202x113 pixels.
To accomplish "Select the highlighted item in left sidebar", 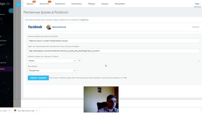I will pyautogui.click(x=6, y=69).
